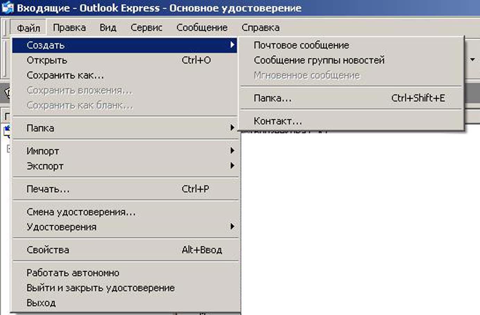Viewport: 480px width, 315px height.
Task: Click Выход to exit Outlook Express
Action: coord(125,302)
